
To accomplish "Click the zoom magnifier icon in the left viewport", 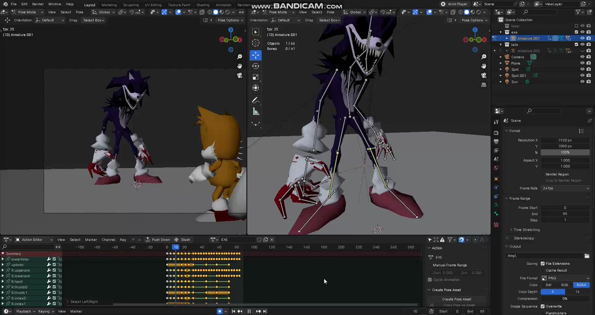I will (239, 57).
